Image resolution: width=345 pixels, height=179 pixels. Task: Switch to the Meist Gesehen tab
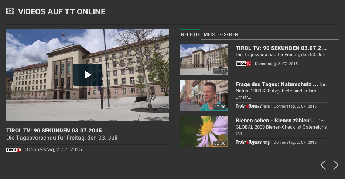[221, 34]
